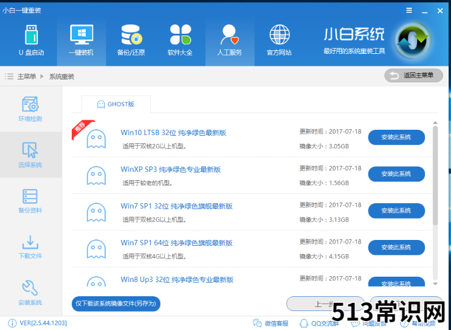451x330 pixels.
Task: Switch to the GHOST版 tab
Action: click(x=116, y=104)
